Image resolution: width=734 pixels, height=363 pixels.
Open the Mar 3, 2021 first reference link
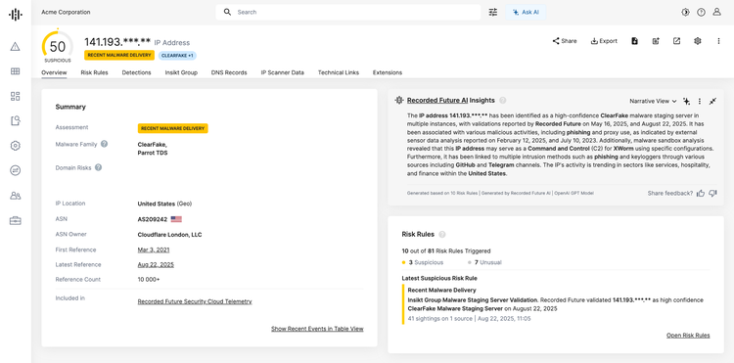[x=154, y=250]
